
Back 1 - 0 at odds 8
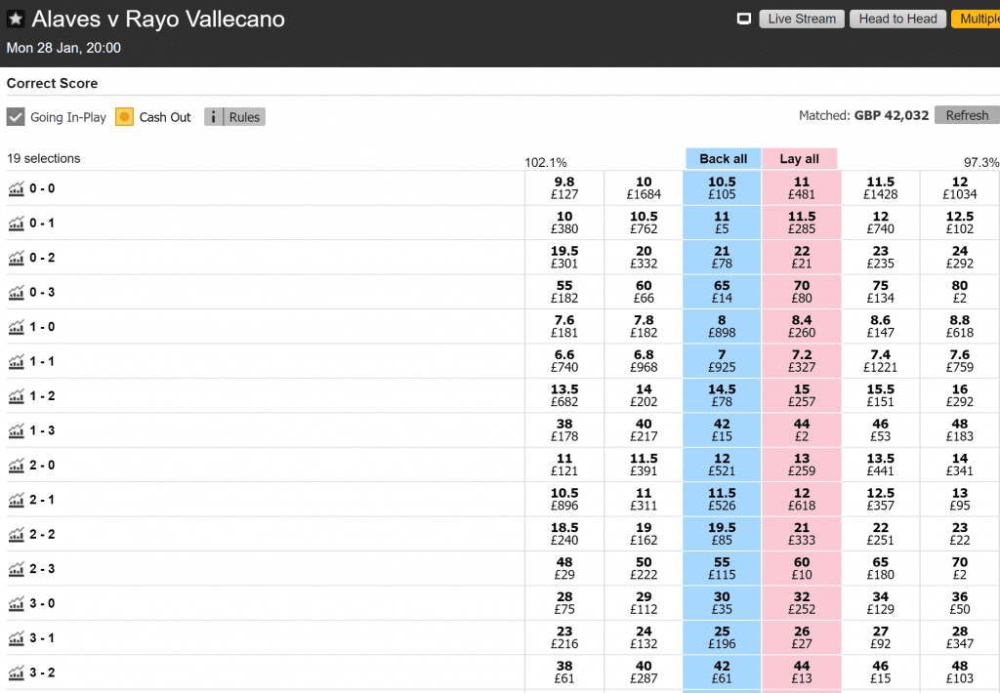(x=722, y=326)
